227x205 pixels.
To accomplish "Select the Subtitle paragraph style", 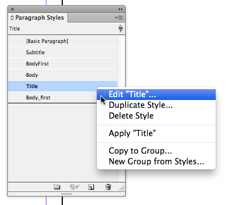I will tap(63, 53).
